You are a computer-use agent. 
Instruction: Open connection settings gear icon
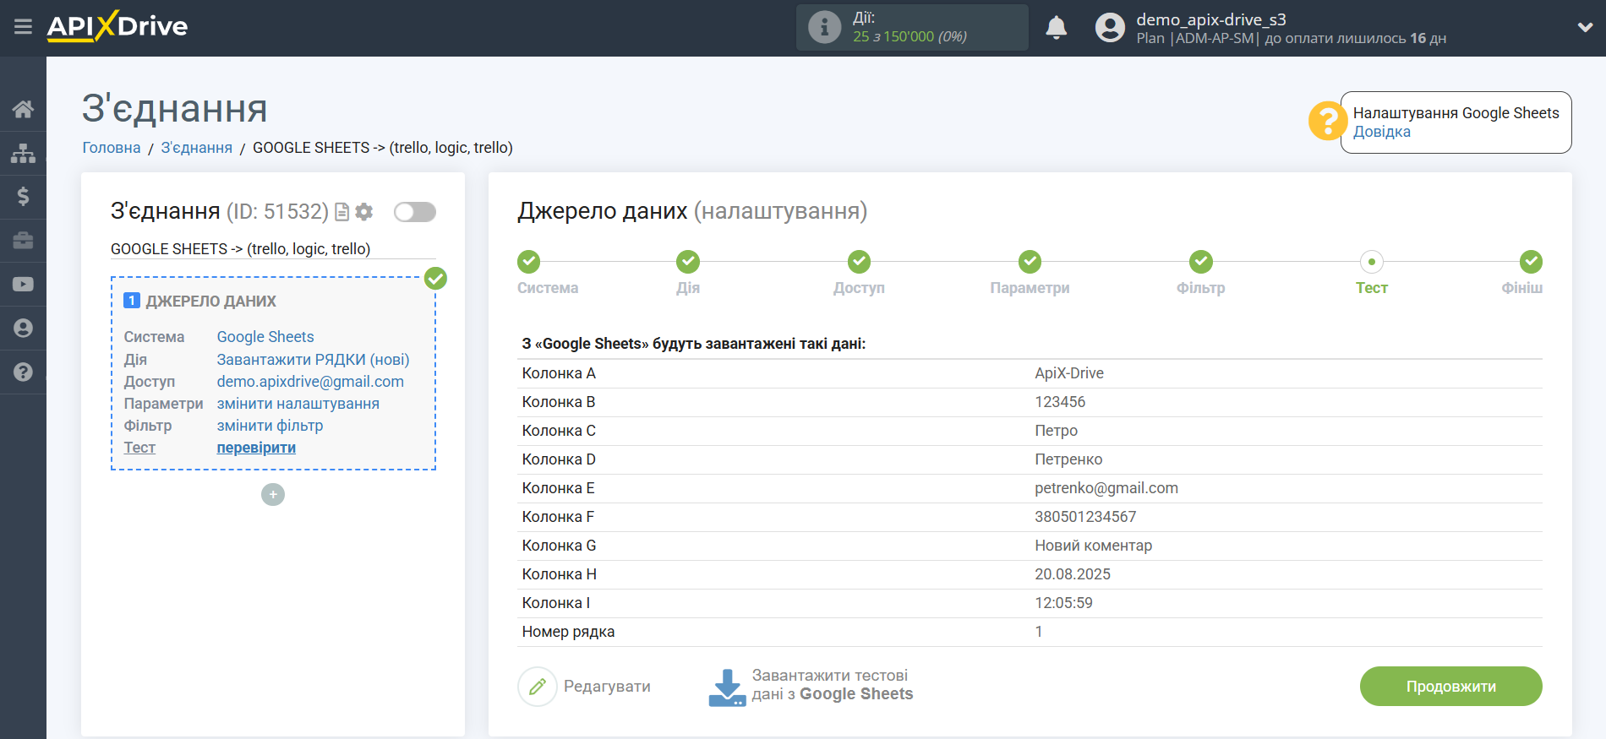click(364, 212)
